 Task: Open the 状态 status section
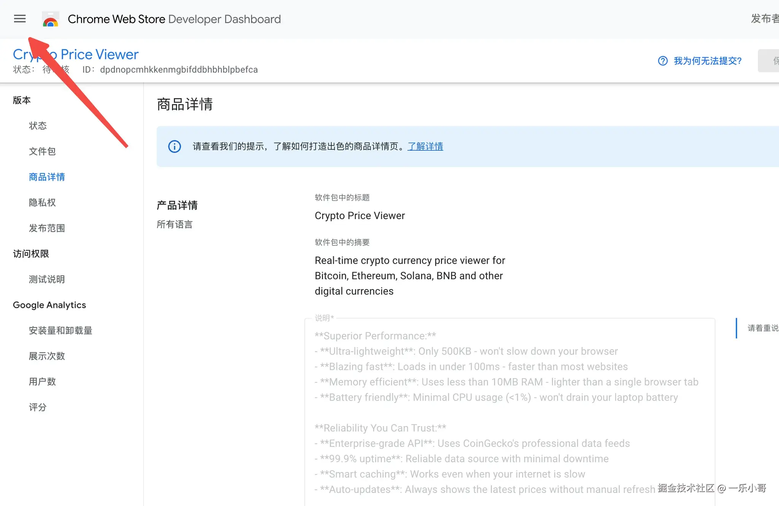coord(38,126)
